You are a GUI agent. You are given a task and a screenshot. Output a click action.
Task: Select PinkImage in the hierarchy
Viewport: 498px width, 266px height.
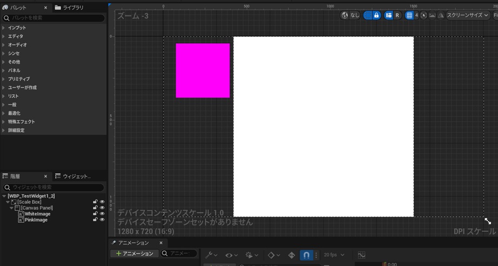click(x=36, y=220)
